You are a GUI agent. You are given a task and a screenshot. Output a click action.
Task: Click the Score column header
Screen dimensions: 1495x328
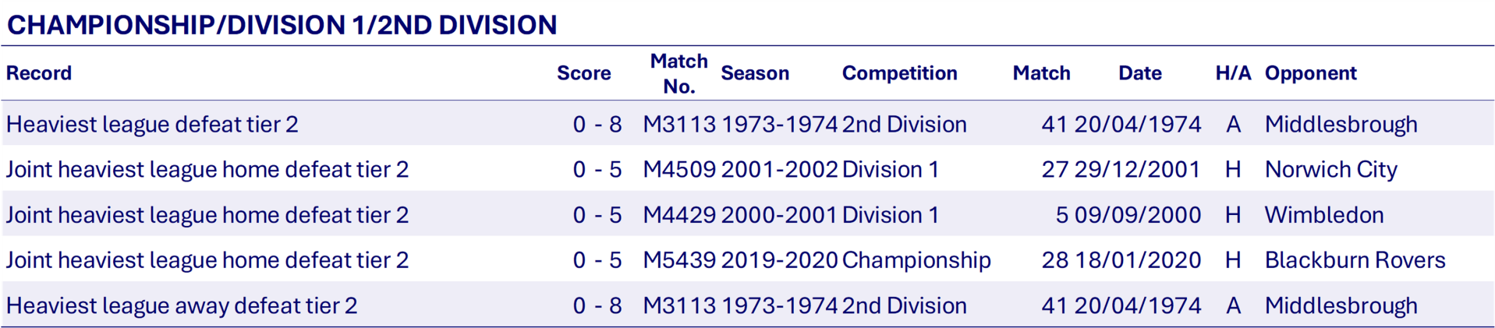(x=583, y=73)
